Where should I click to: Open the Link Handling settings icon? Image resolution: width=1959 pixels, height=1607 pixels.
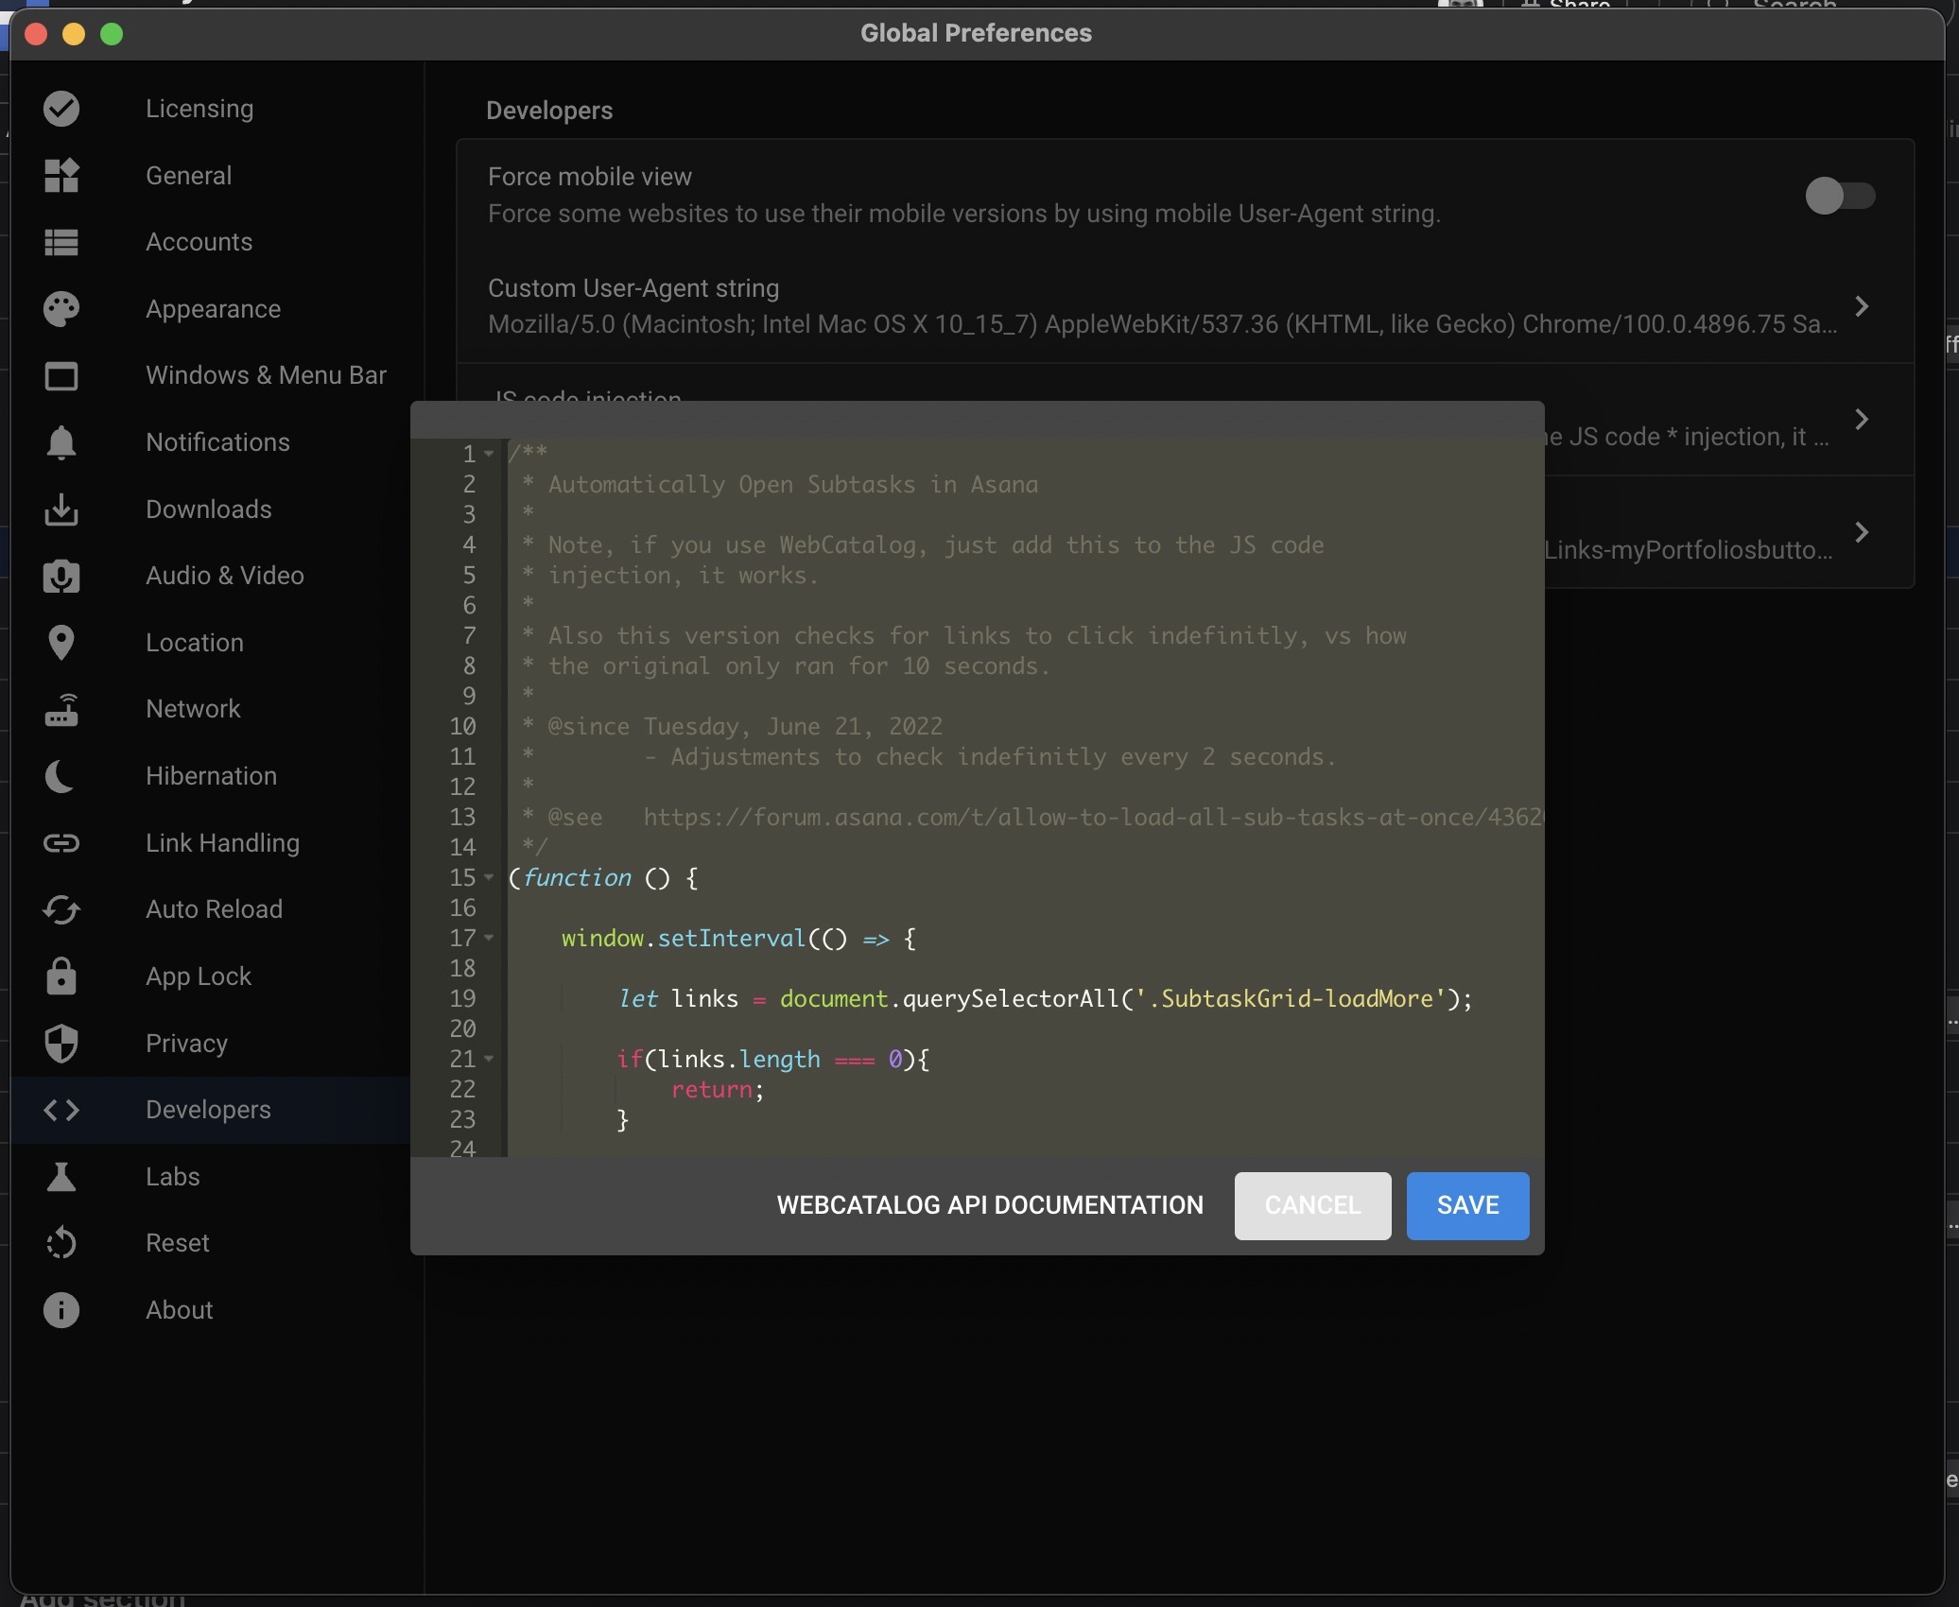tap(61, 842)
